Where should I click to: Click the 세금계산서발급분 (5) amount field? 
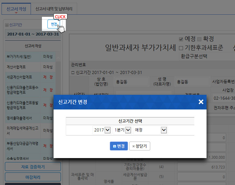point(201,177)
